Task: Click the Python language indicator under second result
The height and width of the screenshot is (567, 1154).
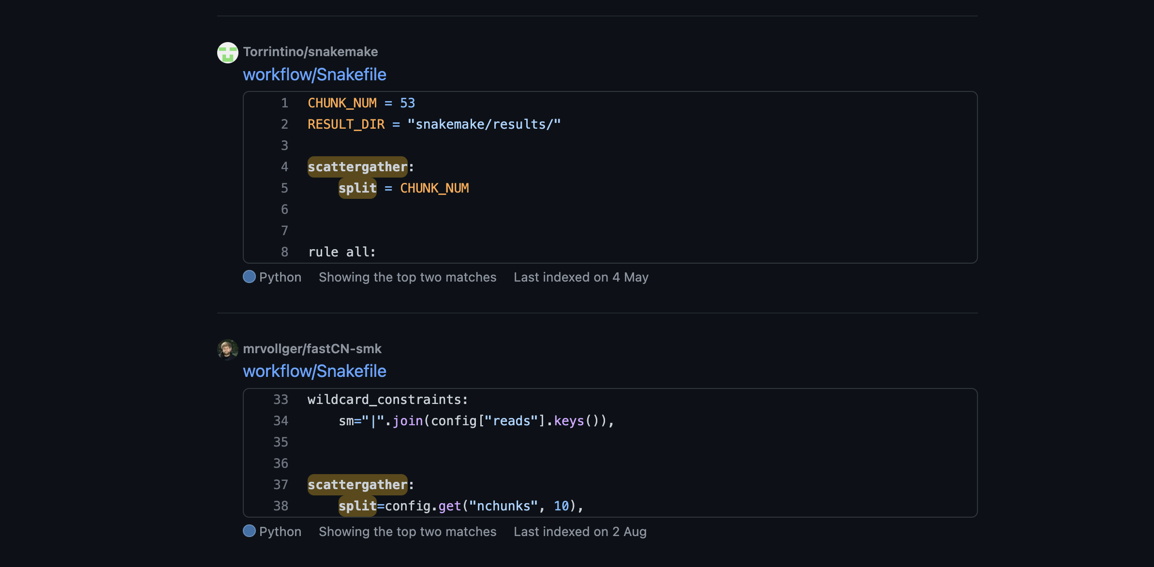Action: point(249,532)
